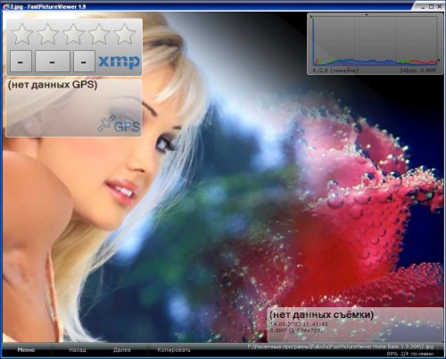Click the '(нет данных съёмки)' heading
Viewport: 446px width, 359px height.
tap(321, 314)
